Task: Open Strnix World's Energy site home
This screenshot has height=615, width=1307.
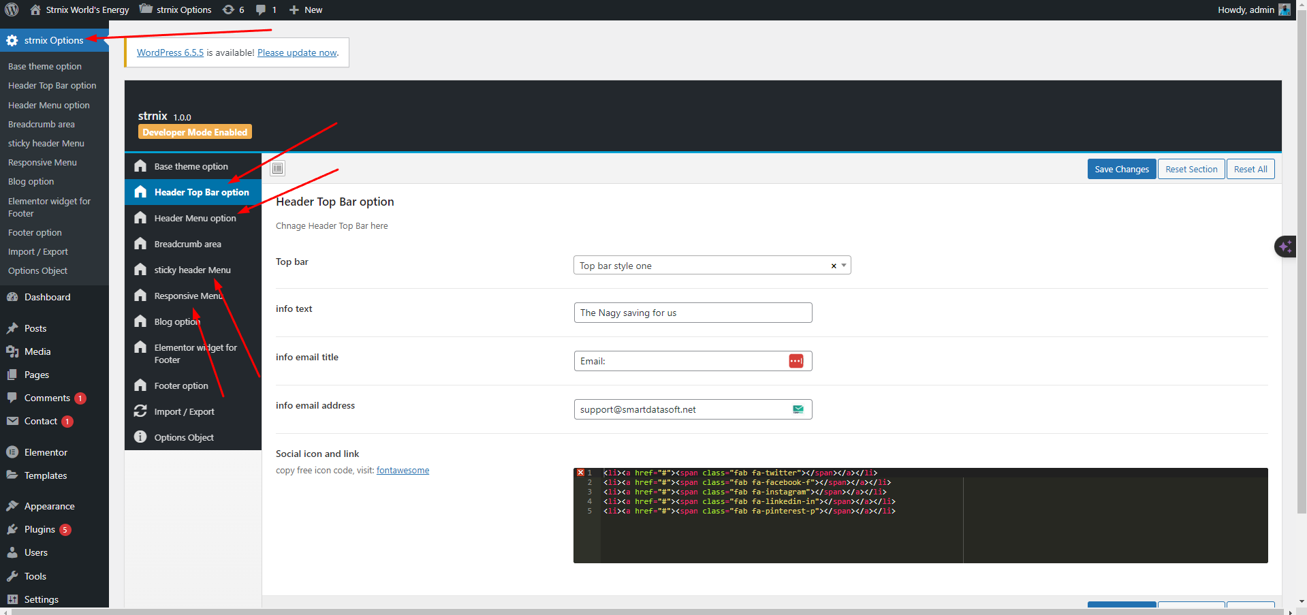Action: click(x=80, y=10)
